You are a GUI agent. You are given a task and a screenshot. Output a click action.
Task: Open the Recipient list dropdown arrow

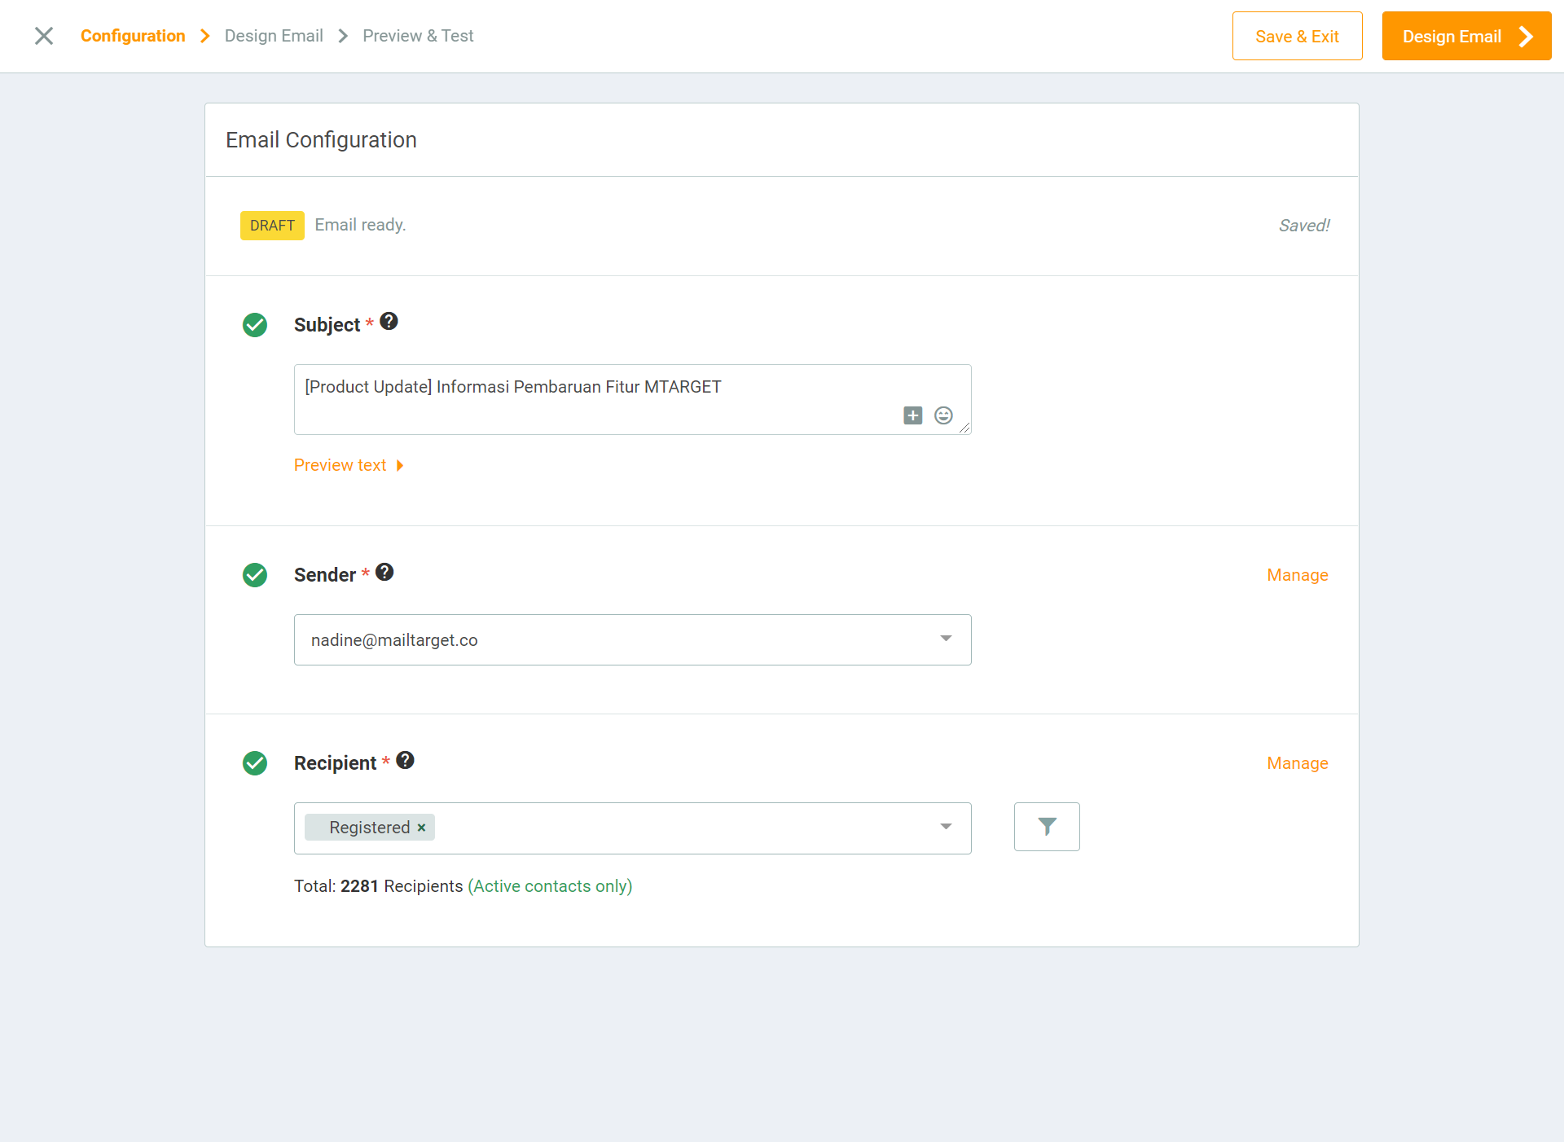[x=946, y=828]
